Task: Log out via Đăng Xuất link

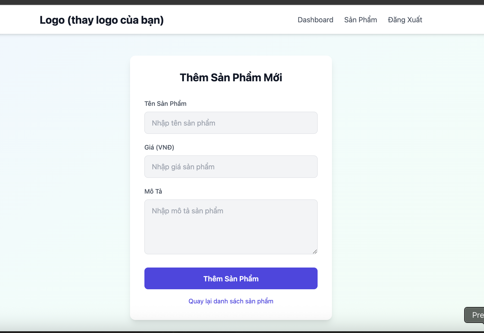Action: (x=405, y=20)
